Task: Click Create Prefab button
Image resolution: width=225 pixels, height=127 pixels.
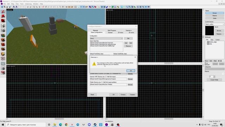Action: [214, 80]
